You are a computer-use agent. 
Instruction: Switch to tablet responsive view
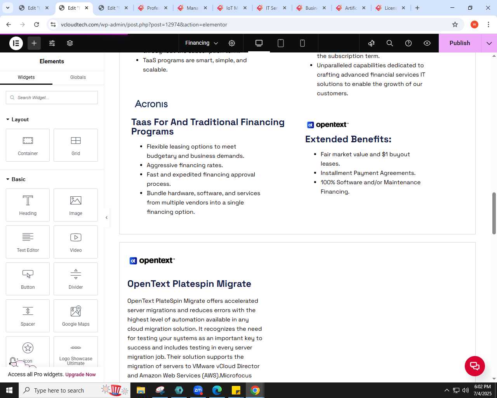[x=281, y=43]
